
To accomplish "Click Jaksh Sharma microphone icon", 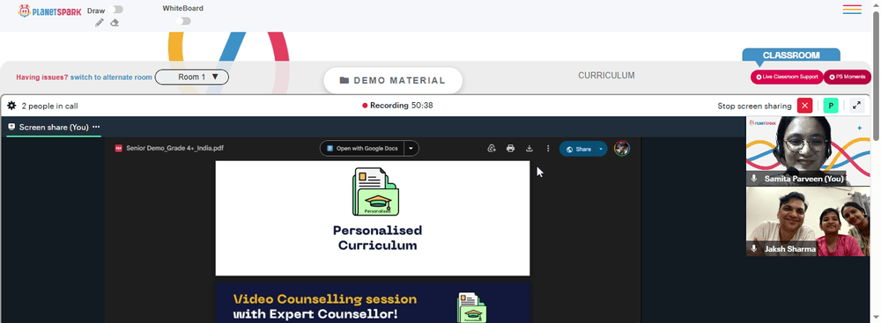I will 754,248.
